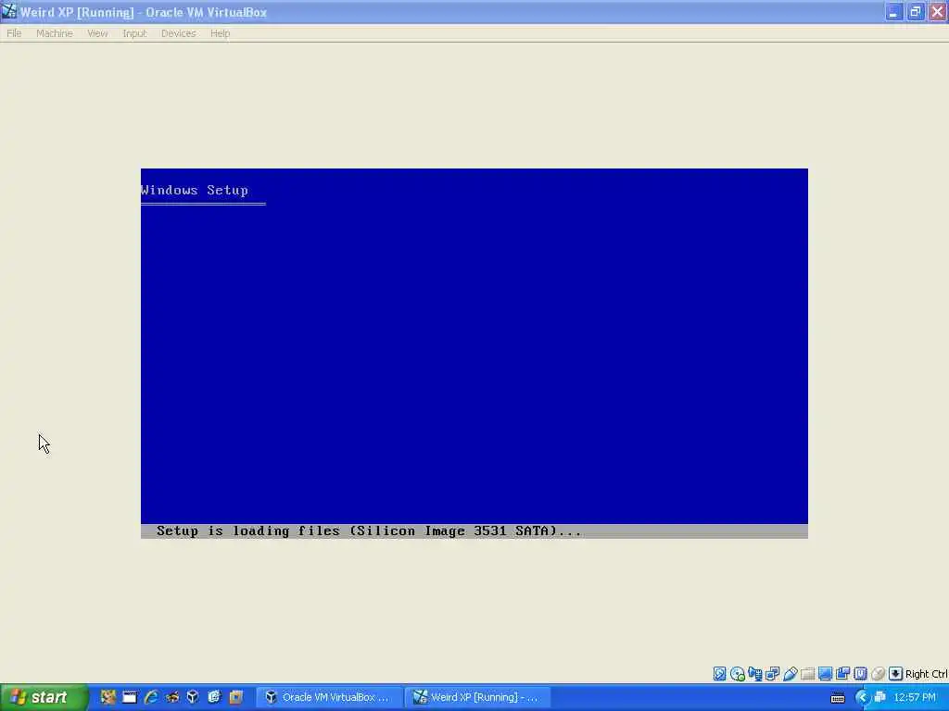Click the optical disc status icon
Screen dimensions: 949x711
click(x=737, y=674)
